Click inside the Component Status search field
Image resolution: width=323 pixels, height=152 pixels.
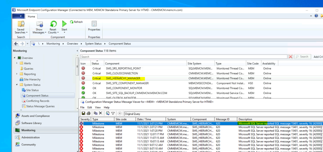coord(184,57)
